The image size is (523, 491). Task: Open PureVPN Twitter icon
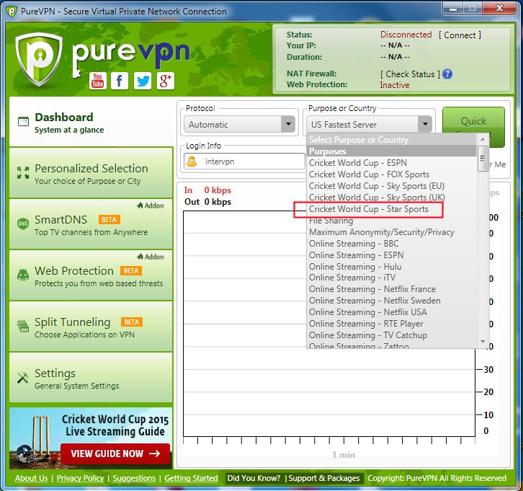pos(143,81)
